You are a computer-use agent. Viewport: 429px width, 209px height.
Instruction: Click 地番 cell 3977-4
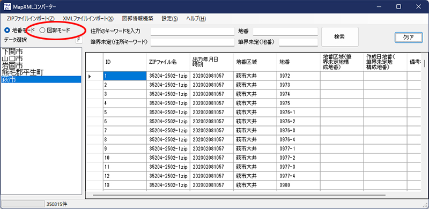click(x=299, y=176)
